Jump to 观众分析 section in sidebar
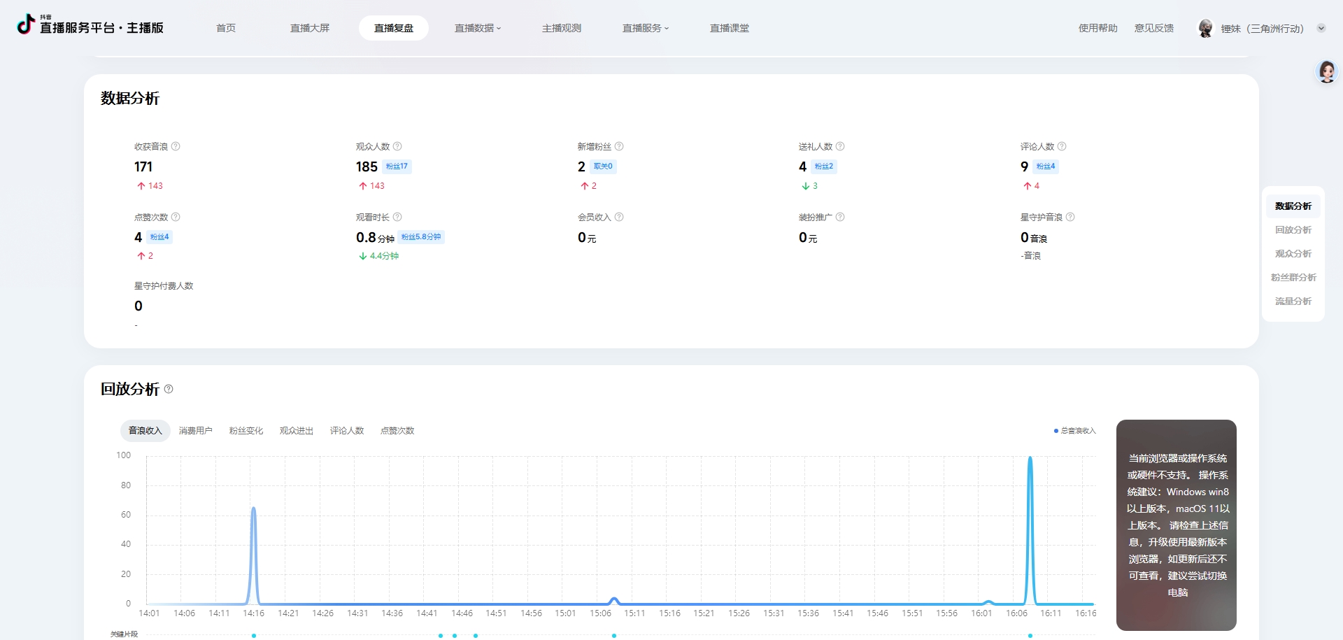 (1293, 254)
